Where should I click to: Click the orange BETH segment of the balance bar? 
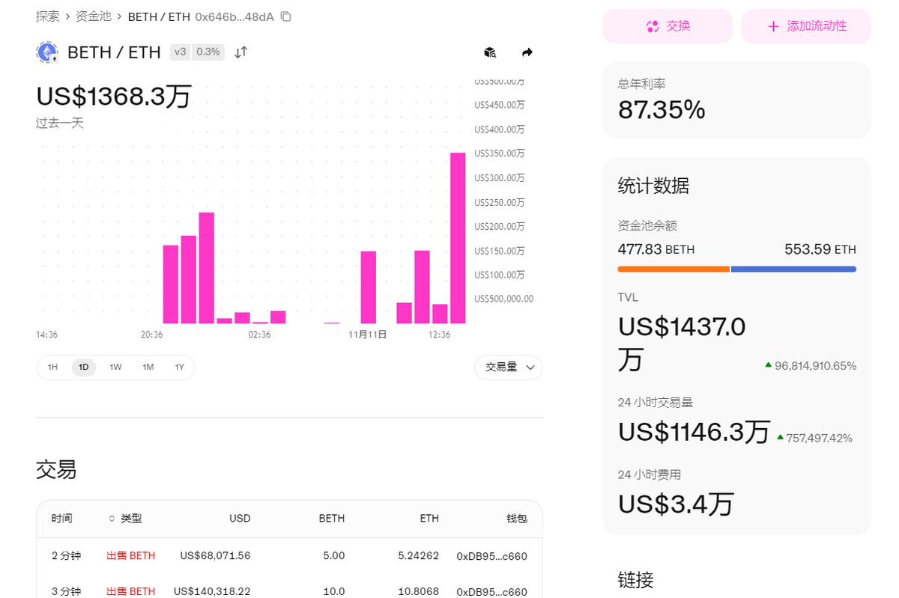[x=674, y=269]
